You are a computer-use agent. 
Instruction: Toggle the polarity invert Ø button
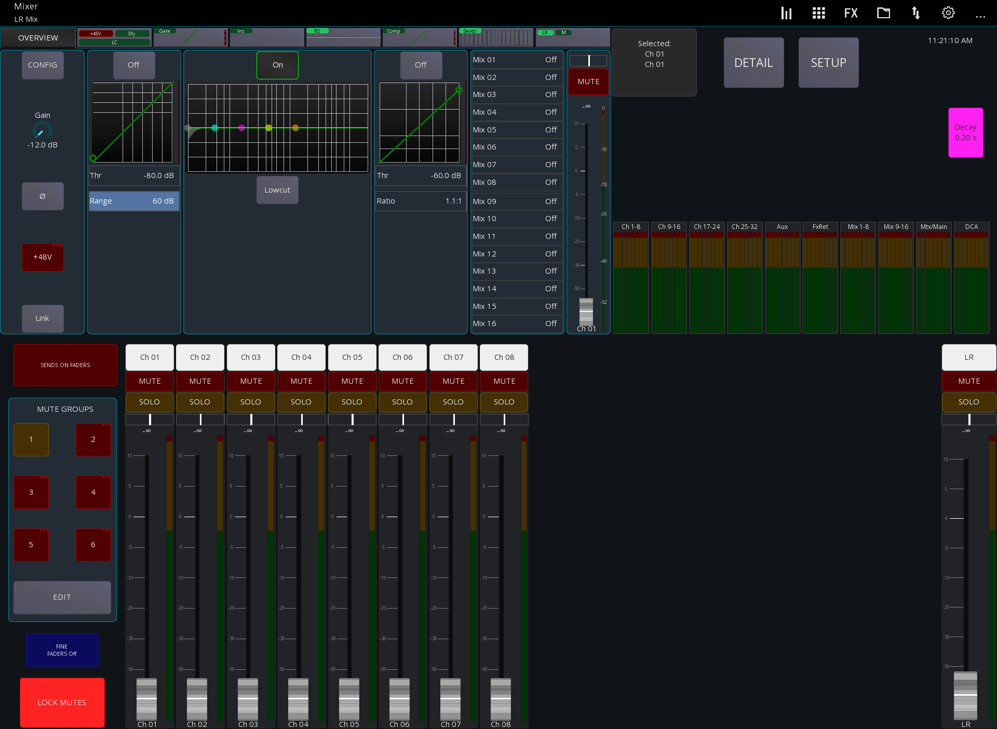pyautogui.click(x=43, y=196)
